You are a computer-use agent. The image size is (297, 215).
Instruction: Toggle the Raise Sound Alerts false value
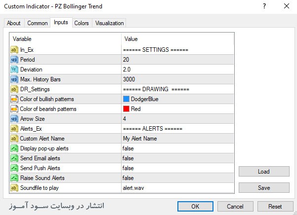tap(128, 178)
